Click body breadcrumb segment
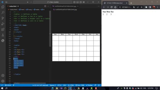The image size is (160, 90). click(30, 9)
